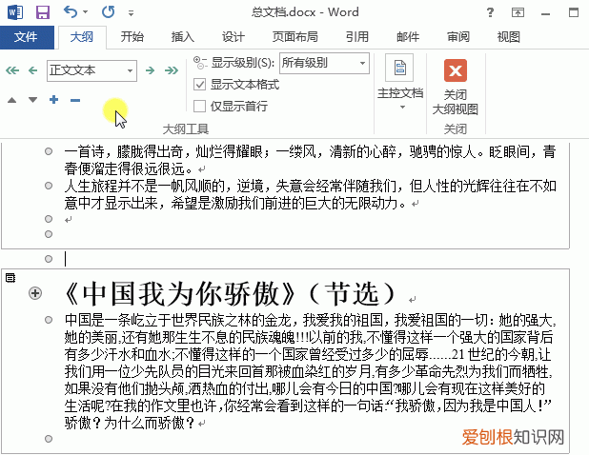Open the undo history dropdown arrow
This screenshot has width=589, height=455.
click(x=85, y=12)
